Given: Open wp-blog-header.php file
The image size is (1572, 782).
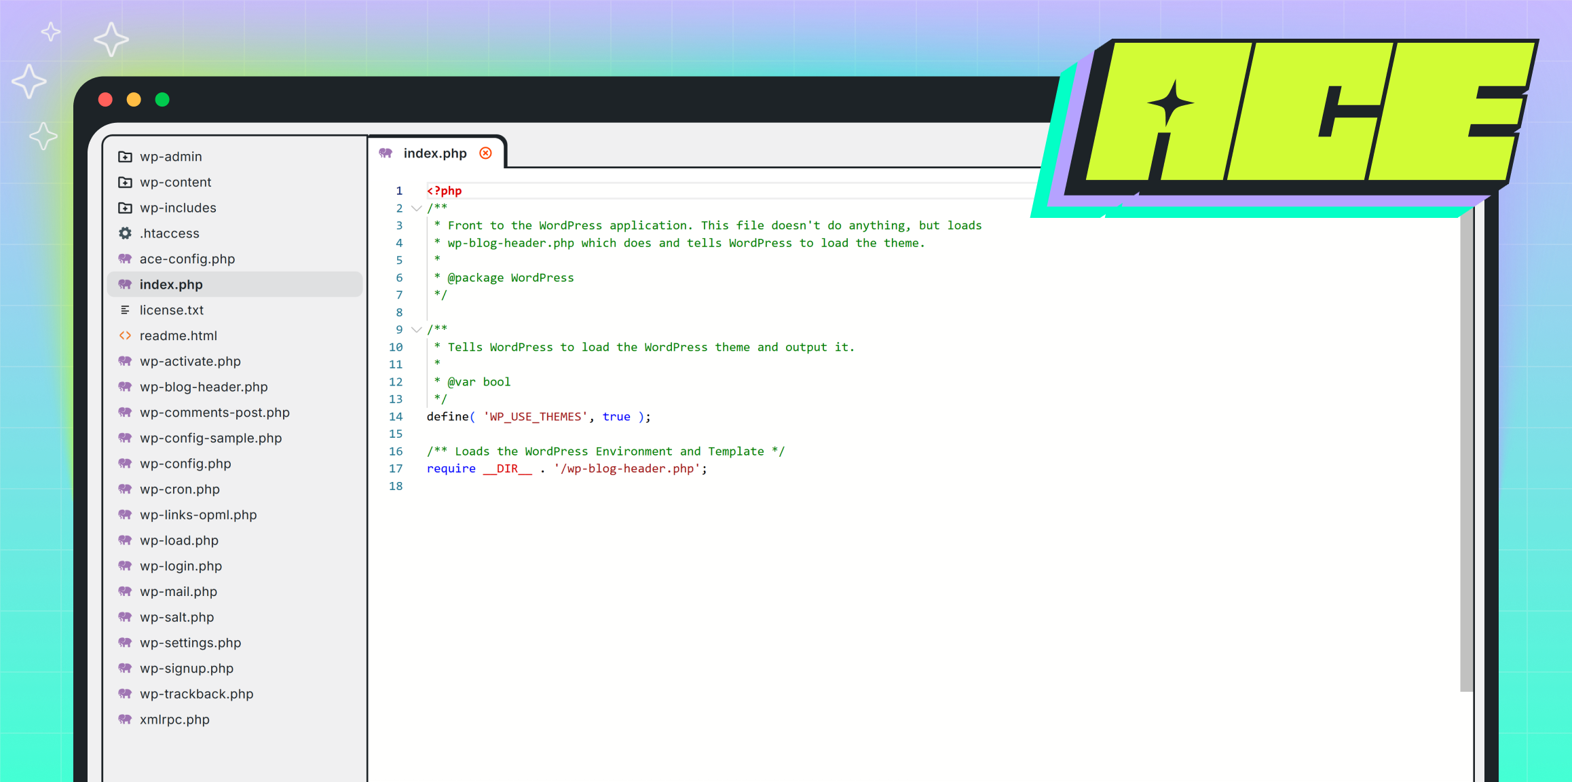Looking at the screenshot, I should (x=203, y=387).
